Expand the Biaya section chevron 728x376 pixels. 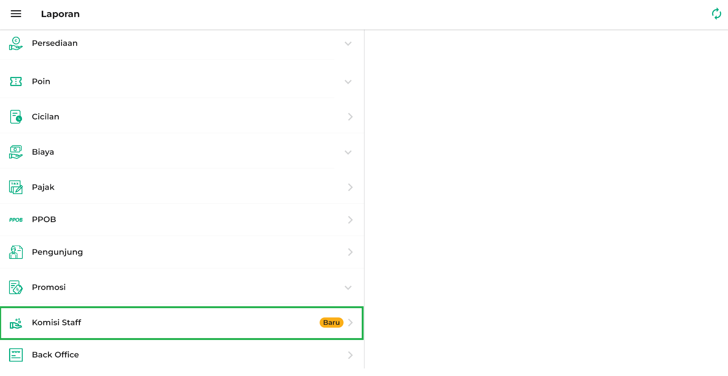pos(348,152)
